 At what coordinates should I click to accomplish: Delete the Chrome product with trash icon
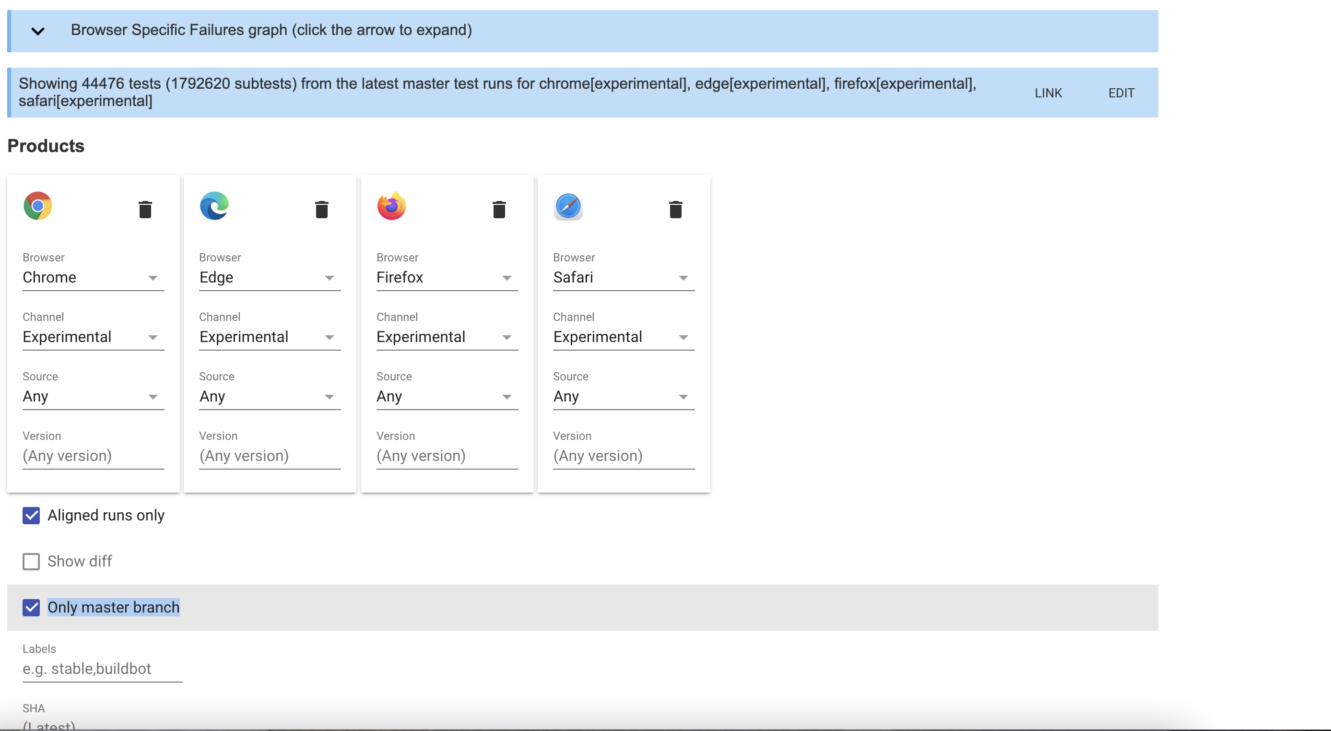click(x=145, y=210)
